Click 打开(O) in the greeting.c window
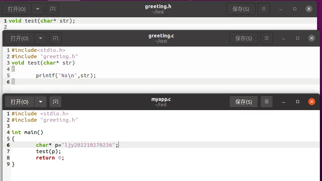The width and height of the screenshot is (322, 181). click(x=19, y=38)
